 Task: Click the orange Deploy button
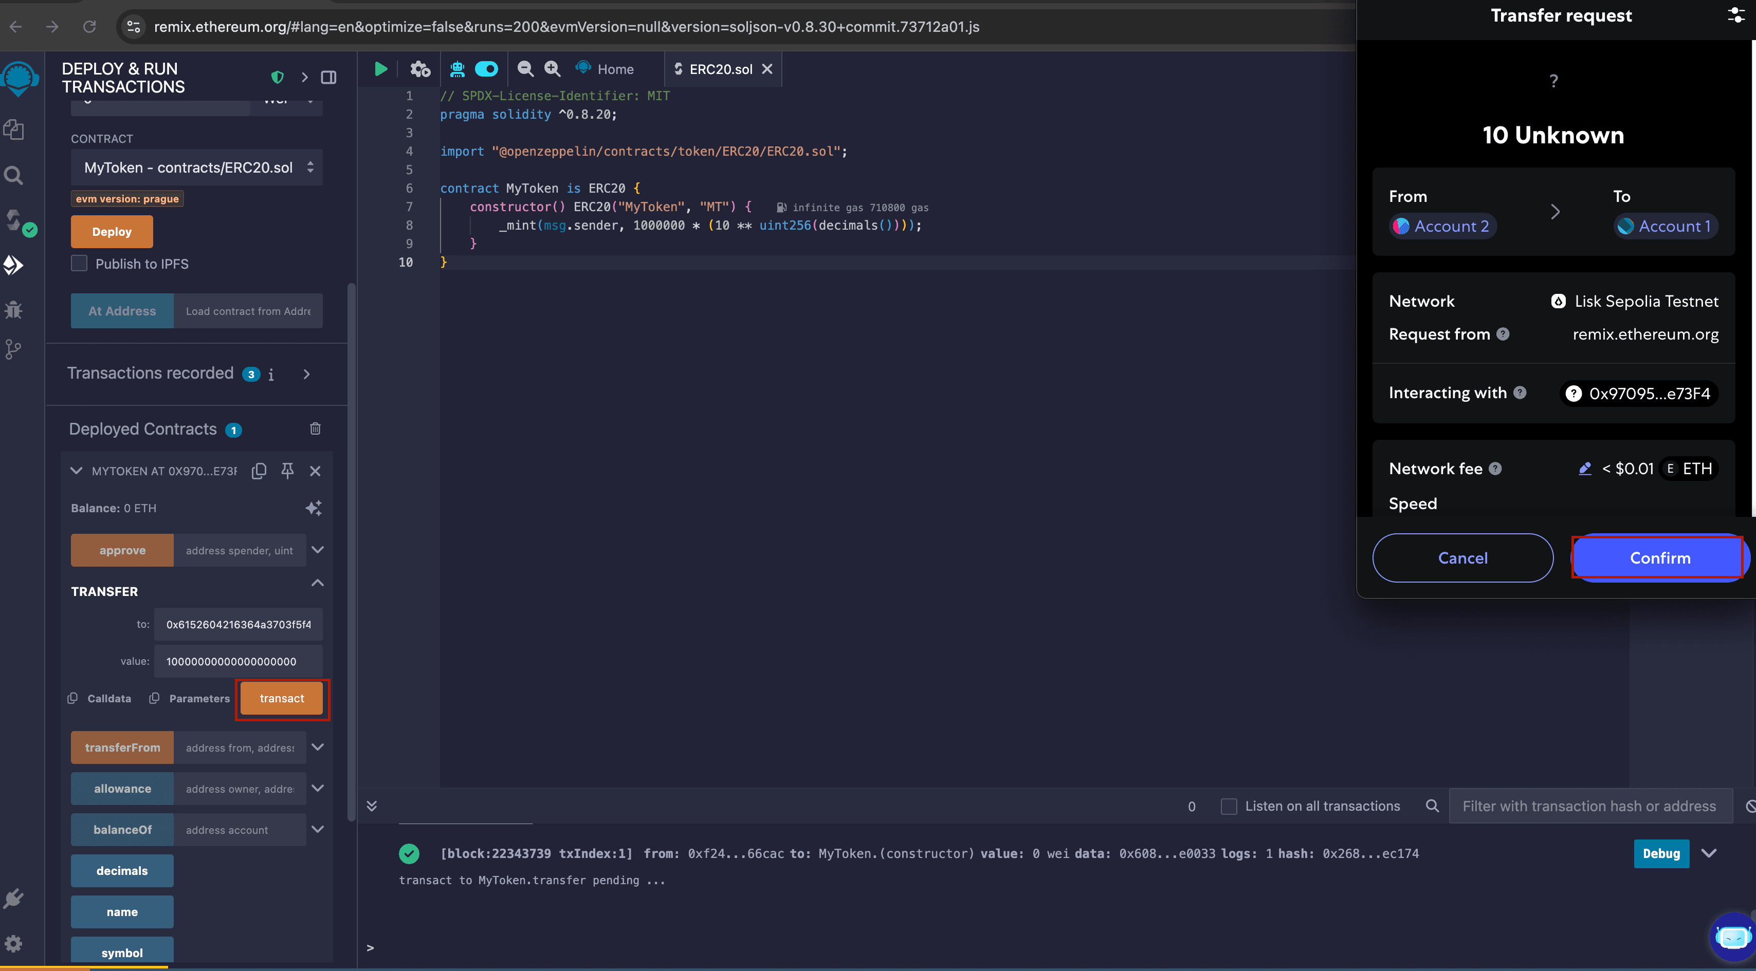[x=112, y=232]
